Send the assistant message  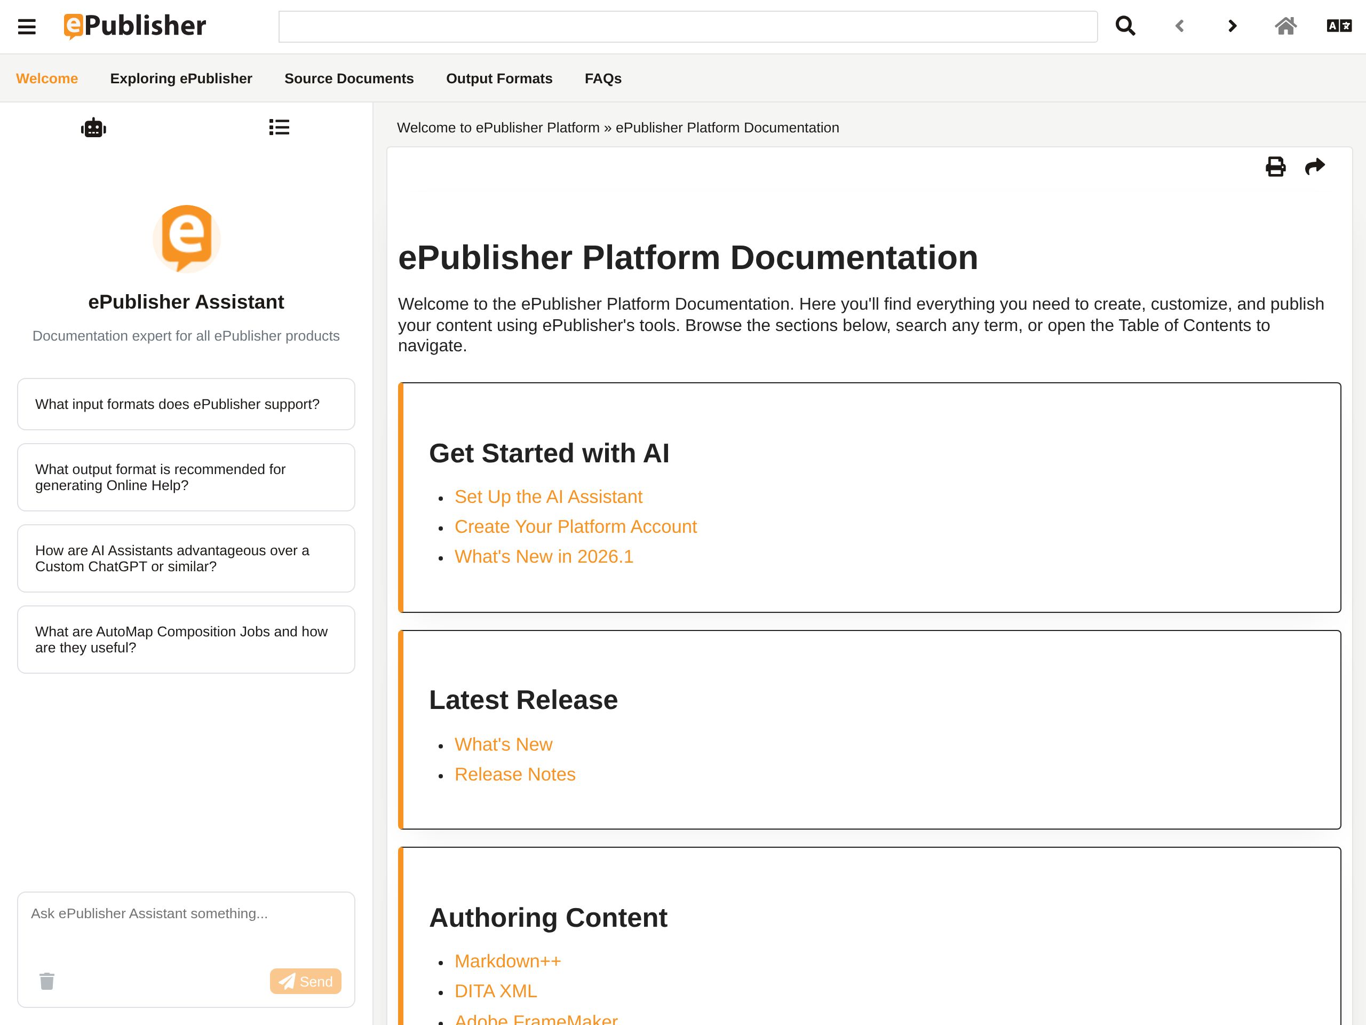306,981
